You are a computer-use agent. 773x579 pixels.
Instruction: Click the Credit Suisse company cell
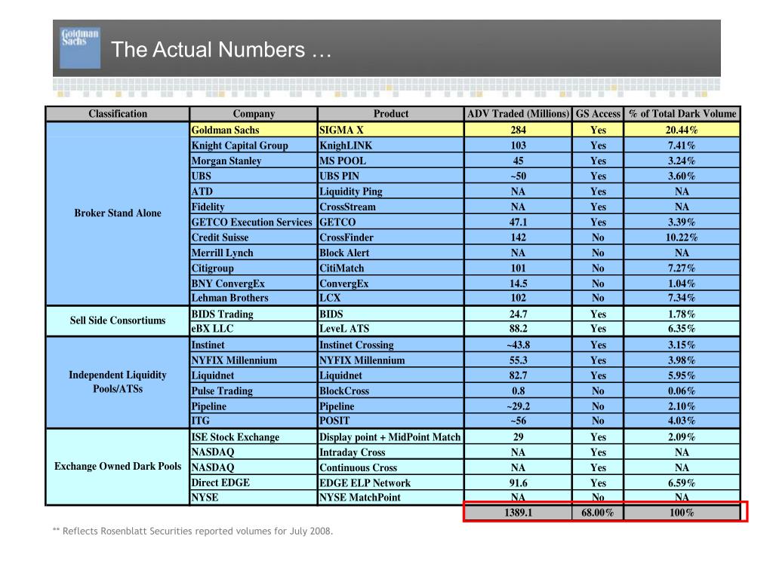tap(254, 237)
